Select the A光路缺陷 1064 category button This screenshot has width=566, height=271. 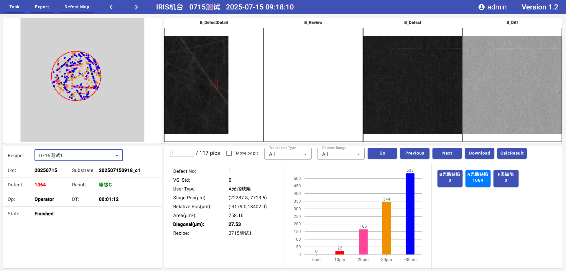pos(478,178)
